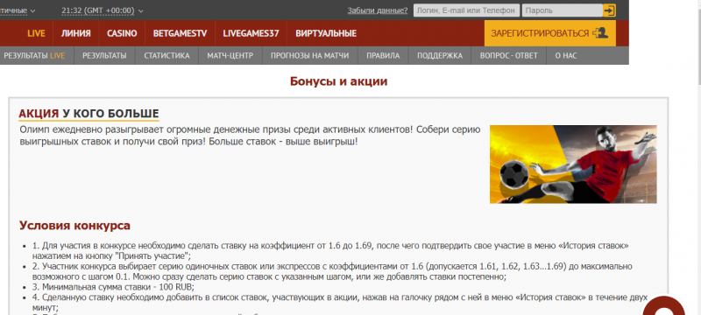Viewport: 701px width, 315px height.
Task: Click the football player promo image
Action: point(573,164)
